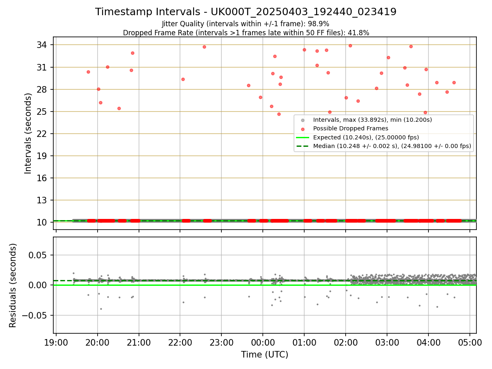The width and height of the screenshot is (492, 369).
Task: Click the 'Intervals (seconds)' y-axis label
Action: pyautogui.click(x=28, y=133)
